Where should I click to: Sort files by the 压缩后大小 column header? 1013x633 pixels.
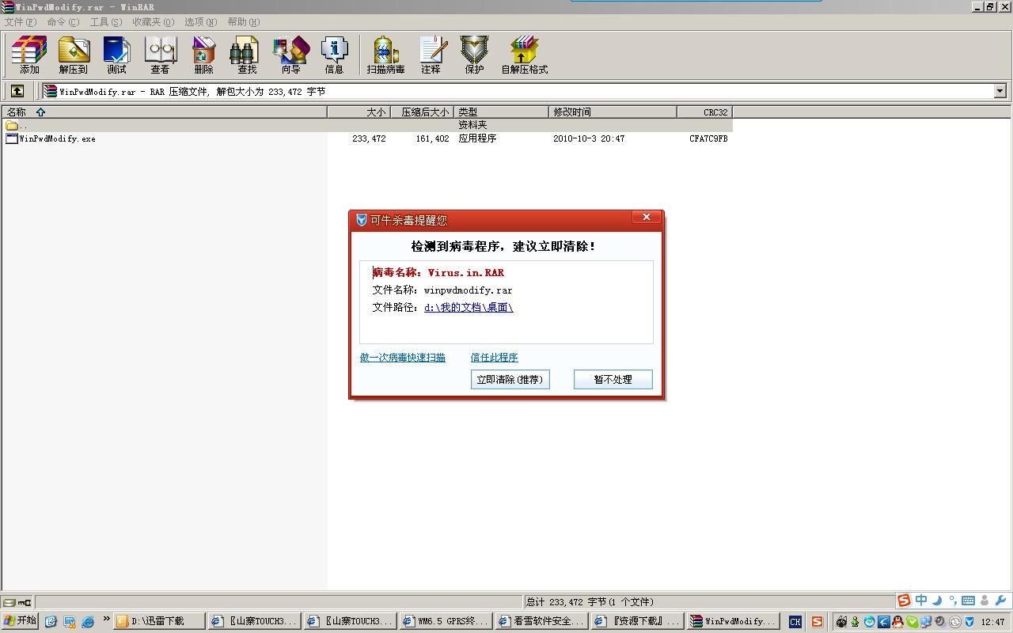click(422, 112)
